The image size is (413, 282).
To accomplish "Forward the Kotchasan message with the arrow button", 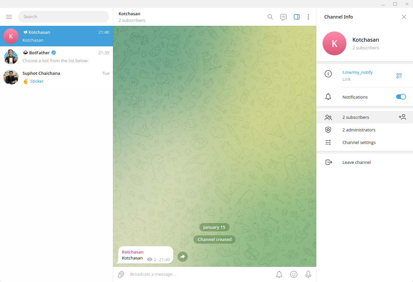I will [x=182, y=257].
